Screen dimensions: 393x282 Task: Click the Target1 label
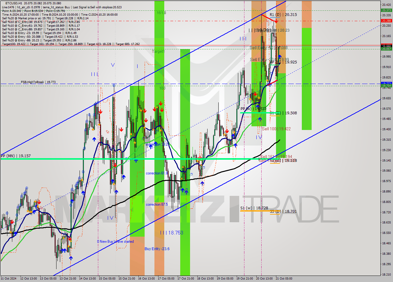[158, 51]
